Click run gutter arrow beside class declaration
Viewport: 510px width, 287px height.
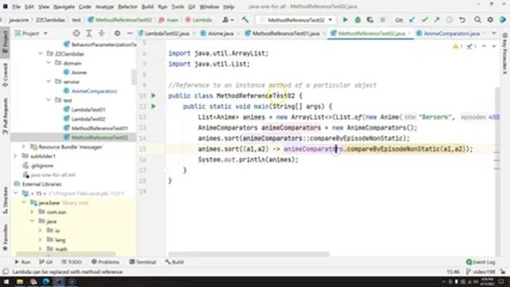pos(153,96)
